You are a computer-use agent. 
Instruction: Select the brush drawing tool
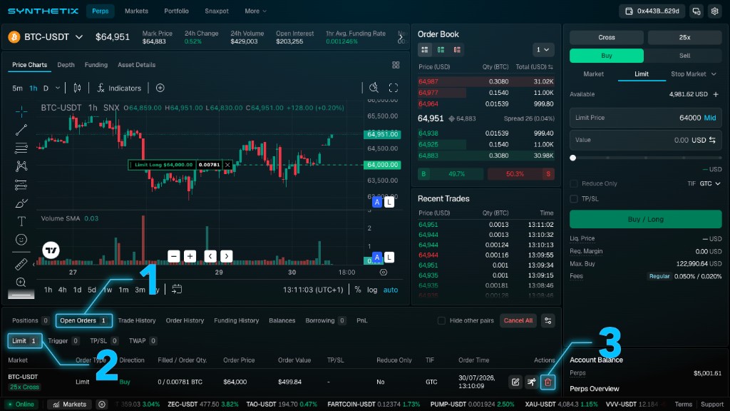[x=21, y=203]
